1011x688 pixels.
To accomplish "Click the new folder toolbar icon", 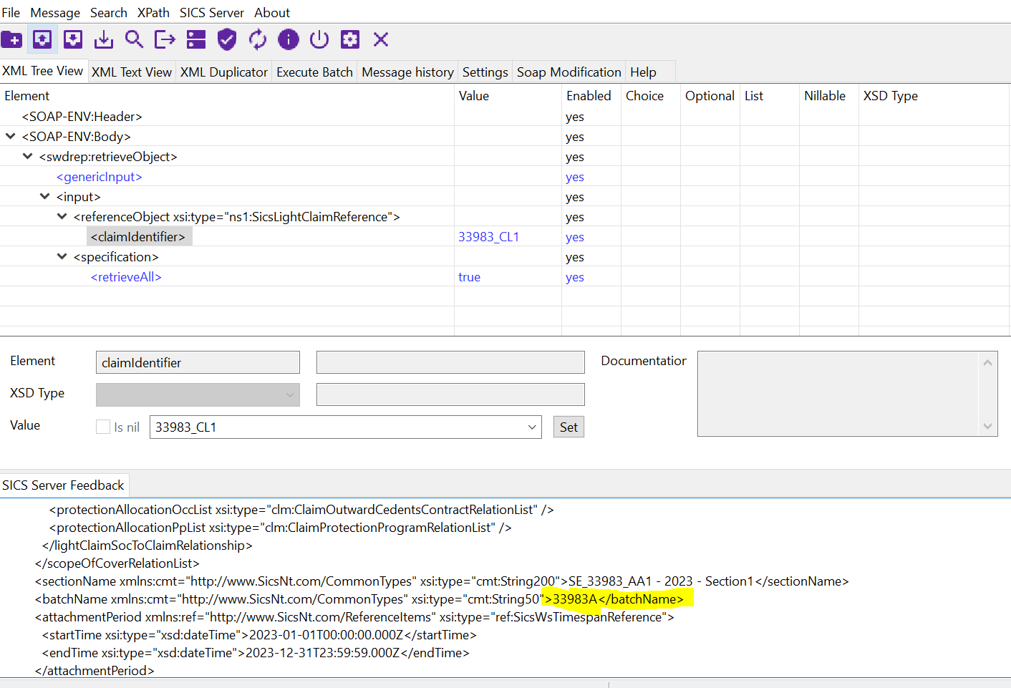I will [x=11, y=40].
